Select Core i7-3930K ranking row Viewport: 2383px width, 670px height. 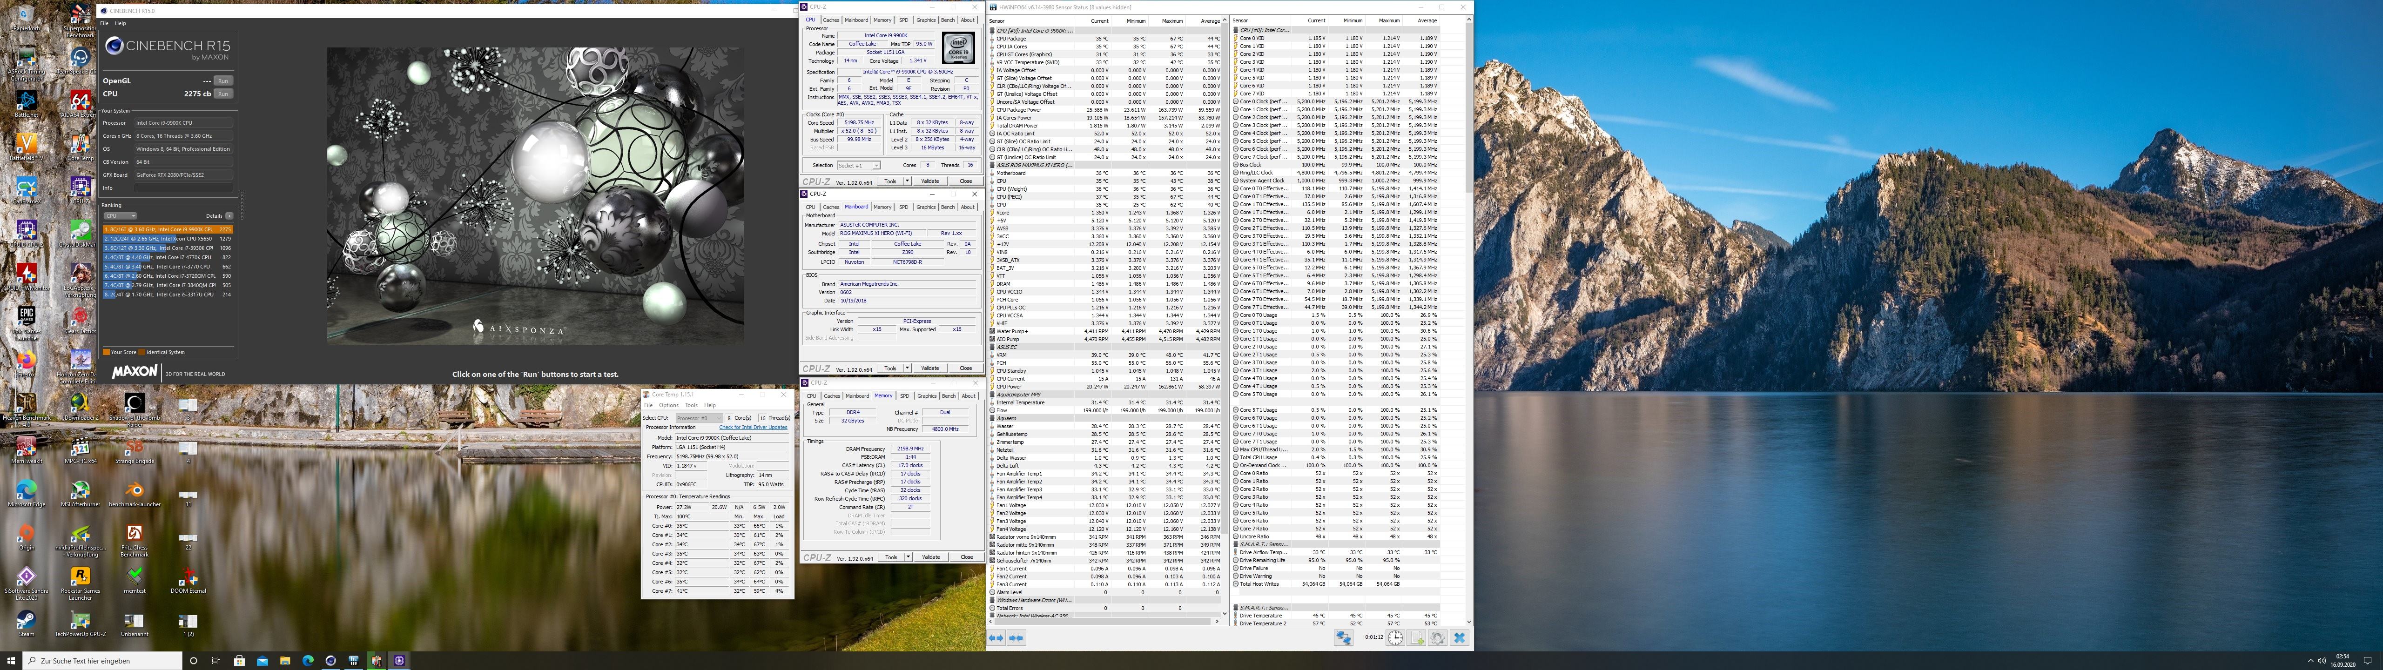(168, 248)
